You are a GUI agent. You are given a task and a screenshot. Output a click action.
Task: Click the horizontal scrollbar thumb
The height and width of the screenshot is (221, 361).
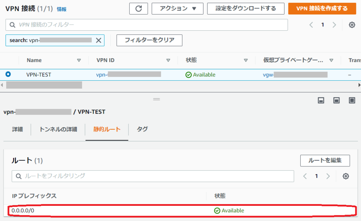pyautogui.click(x=44, y=85)
